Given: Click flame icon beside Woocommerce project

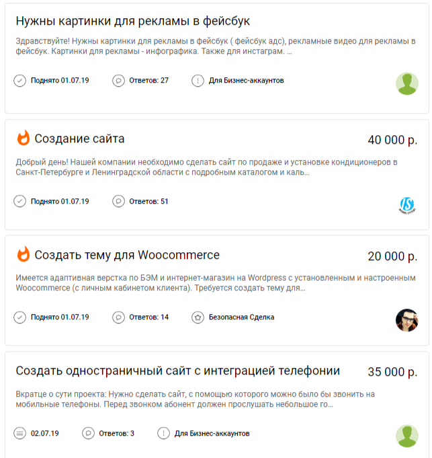Looking at the screenshot, I should click(x=24, y=255).
